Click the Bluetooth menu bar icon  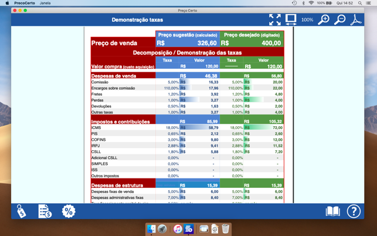tap(304, 3)
